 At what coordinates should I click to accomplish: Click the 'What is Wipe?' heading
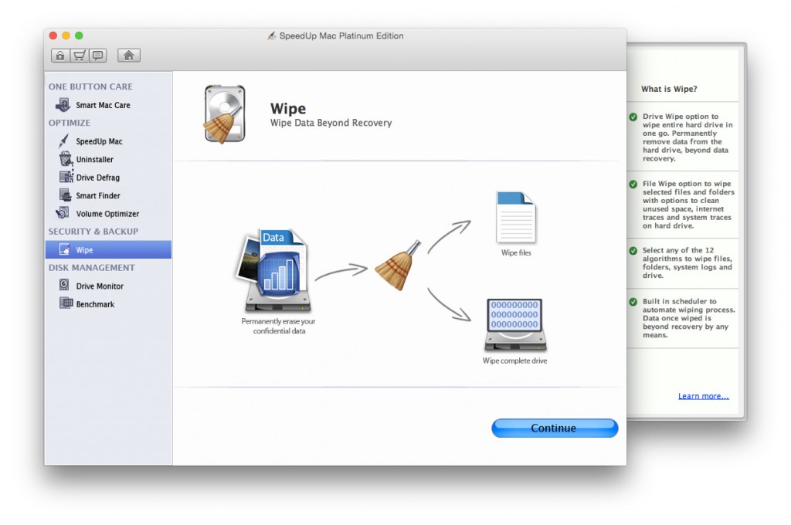pos(669,89)
